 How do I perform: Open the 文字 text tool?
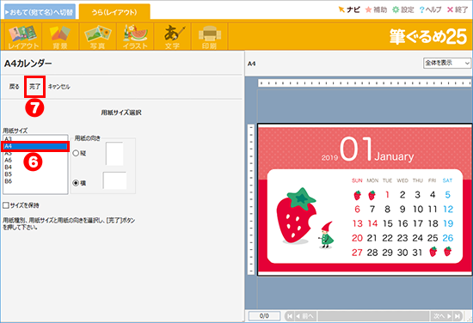(172, 37)
